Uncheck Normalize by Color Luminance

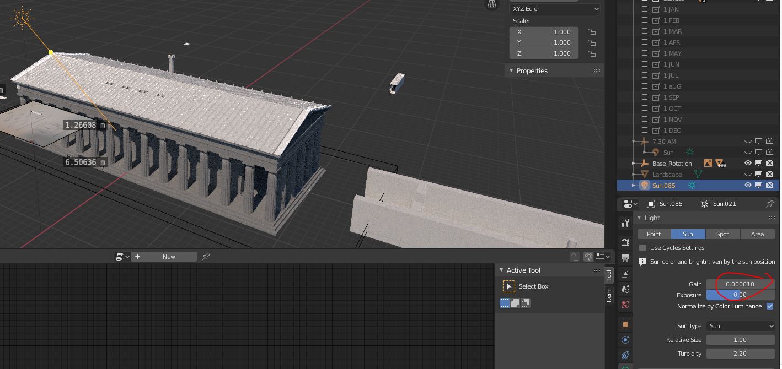770,306
